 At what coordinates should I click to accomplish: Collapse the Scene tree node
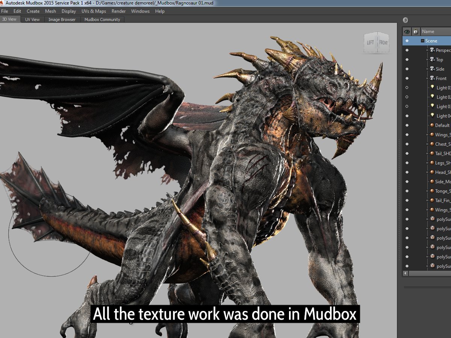(x=423, y=41)
